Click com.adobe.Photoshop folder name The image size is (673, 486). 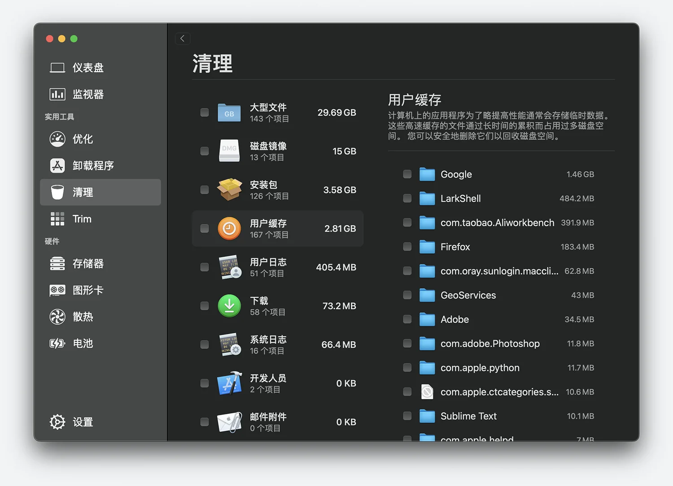coord(490,344)
